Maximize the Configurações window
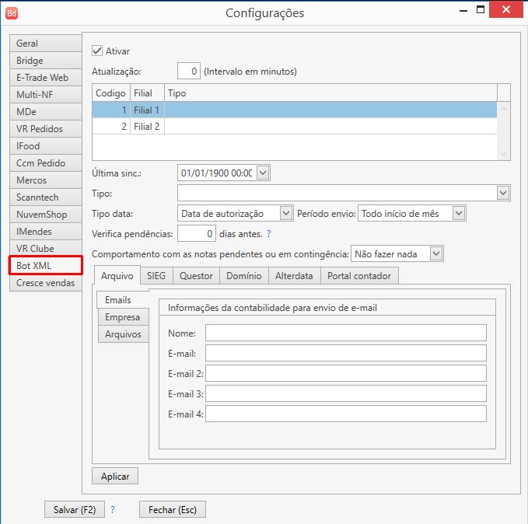This screenshot has height=524, width=528. pyautogui.click(x=481, y=10)
